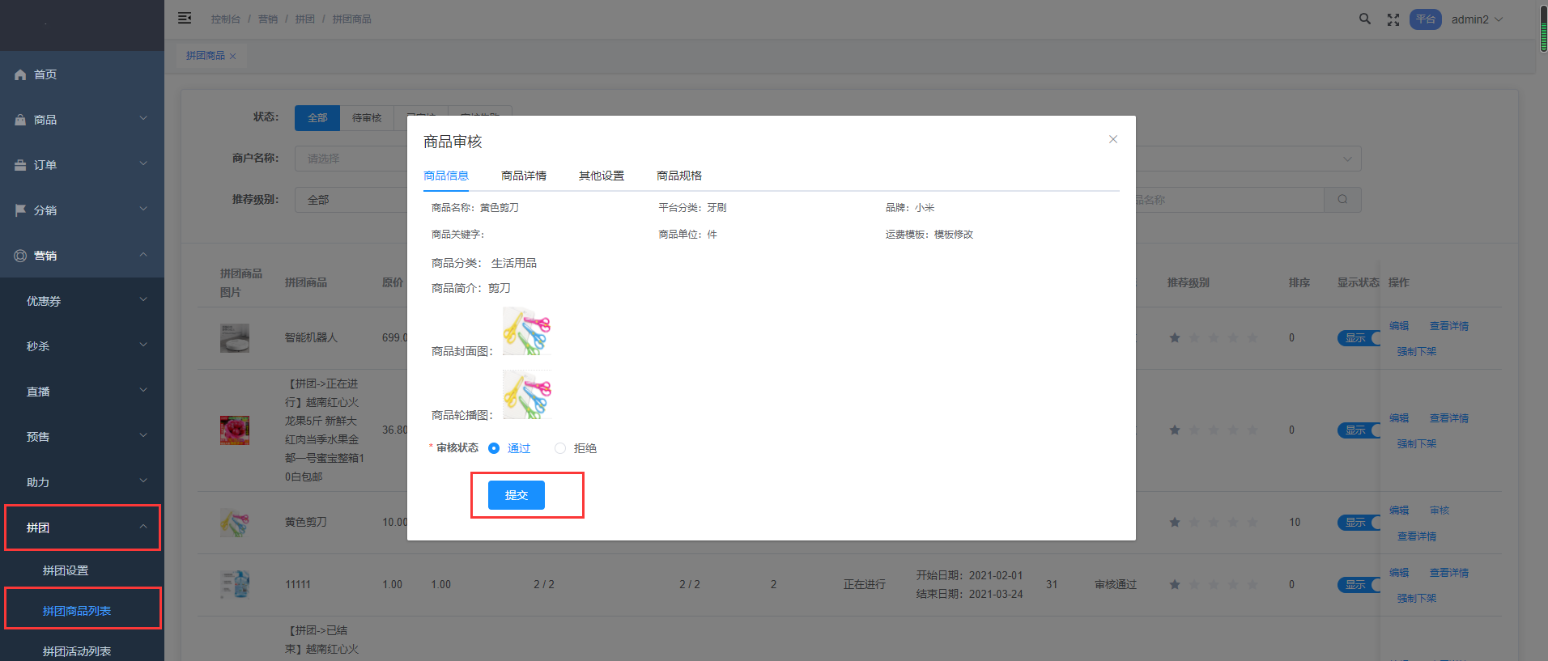Switch to the 其他设置 tab

pos(602,176)
